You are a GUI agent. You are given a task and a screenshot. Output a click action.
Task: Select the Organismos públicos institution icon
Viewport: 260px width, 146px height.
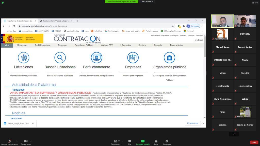click(169, 58)
